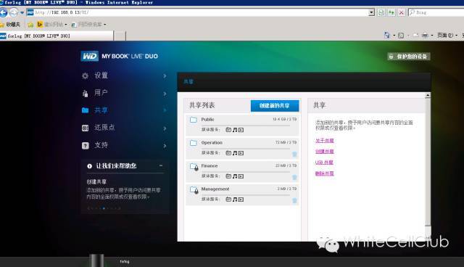464x267 pixels.
Task: Toggle video media serving for Public share
Action: click(241, 130)
